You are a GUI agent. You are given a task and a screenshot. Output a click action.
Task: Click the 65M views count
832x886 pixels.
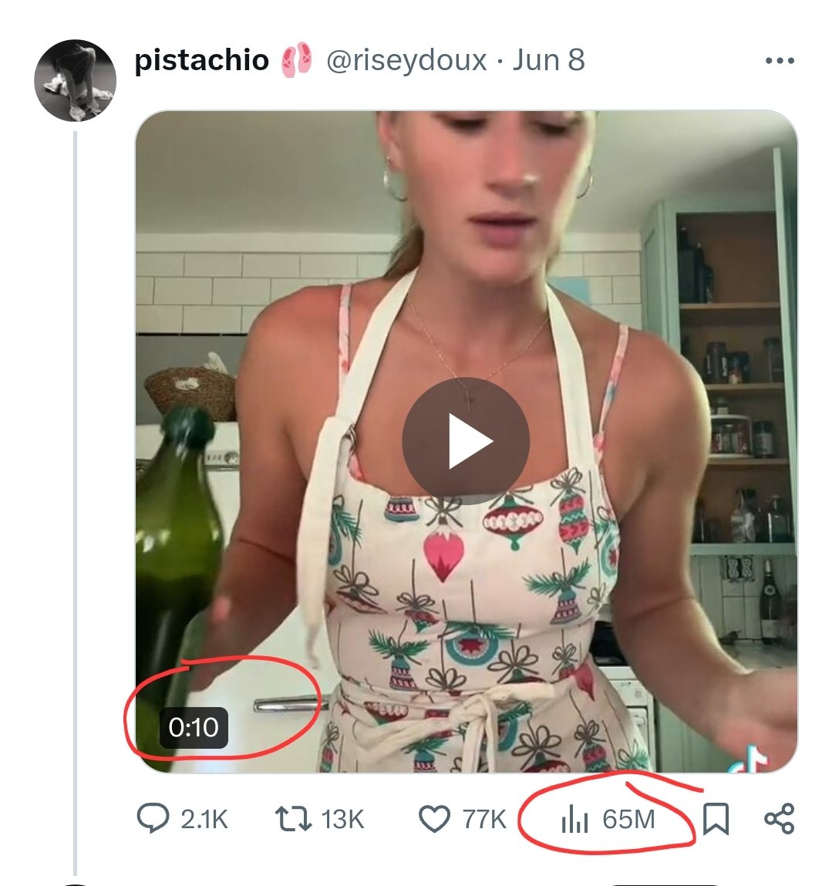628,819
